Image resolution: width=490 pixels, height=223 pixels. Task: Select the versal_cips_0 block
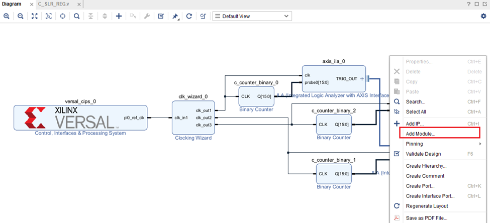click(80, 118)
